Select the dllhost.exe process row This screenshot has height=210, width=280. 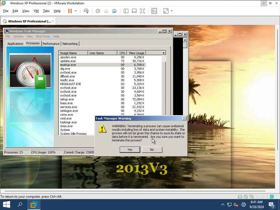[x=102, y=76]
